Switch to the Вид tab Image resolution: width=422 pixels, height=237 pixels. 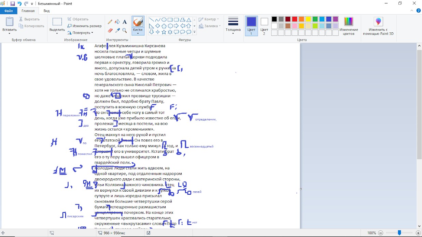pyautogui.click(x=46, y=11)
